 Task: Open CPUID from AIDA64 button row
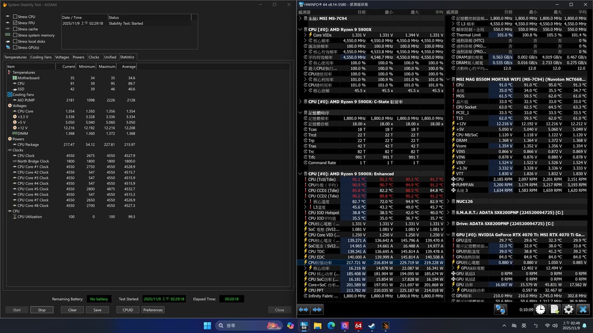128,310
